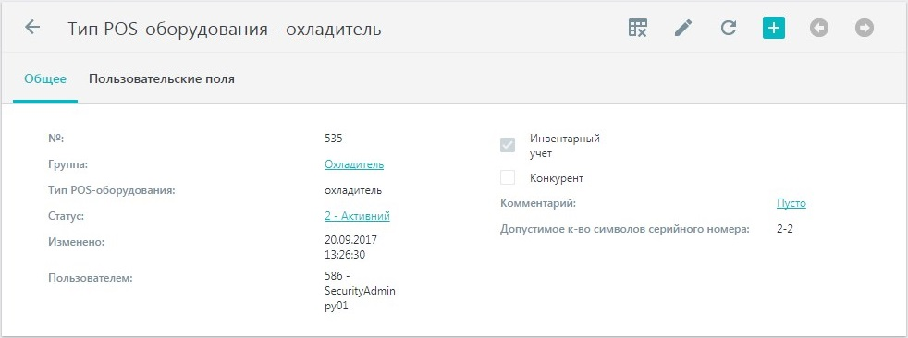This screenshot has width=908, height=338.
Task: Click the SecurityAdmin user value
Action: [360, 291]
